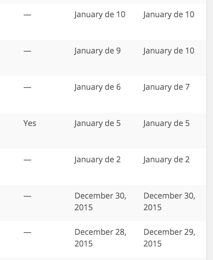
Task: Select the rightmost "January de 5" date cell
Action: pyautogui.click(x=166, y=123)
